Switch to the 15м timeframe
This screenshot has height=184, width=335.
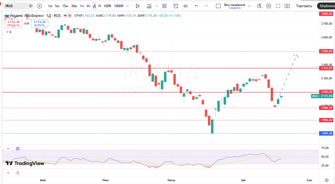(65, 6)
